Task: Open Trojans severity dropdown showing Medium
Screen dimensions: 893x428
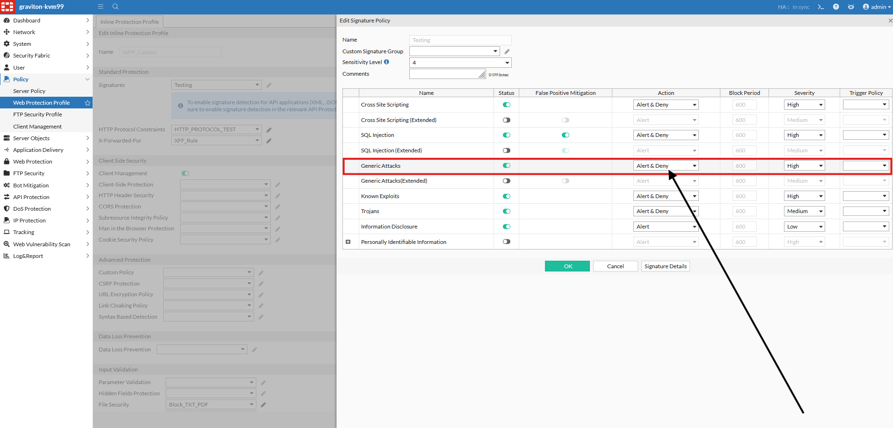Action: point(805,211)
